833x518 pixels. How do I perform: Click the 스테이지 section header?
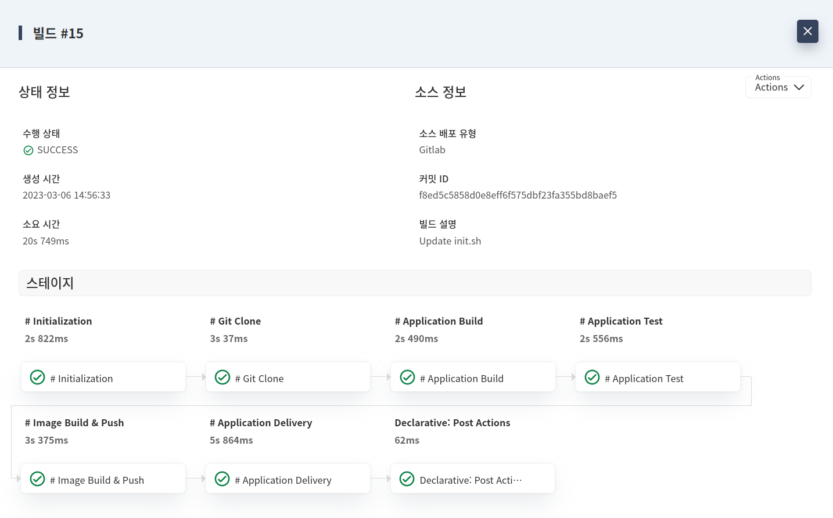click(x=415, y=283)
